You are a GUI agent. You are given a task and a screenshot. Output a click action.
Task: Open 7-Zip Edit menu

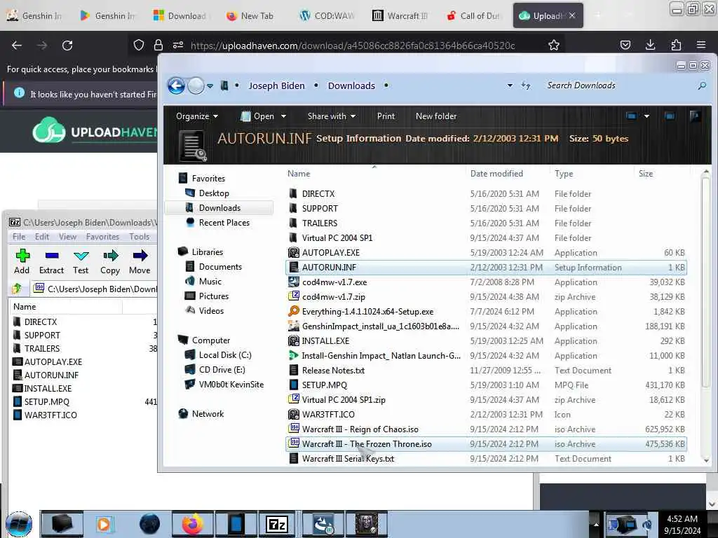[42, 237]
